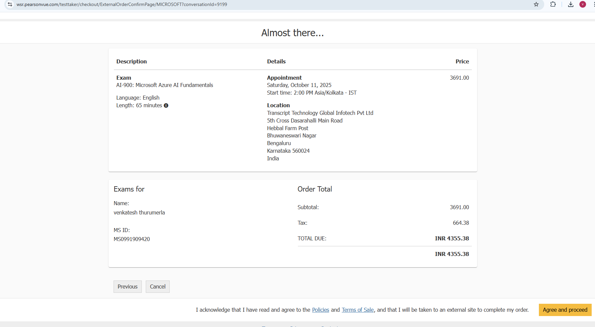Click the middle footer link at page bottom
Screen dimensions: 595x327
(x=299, y=326)
